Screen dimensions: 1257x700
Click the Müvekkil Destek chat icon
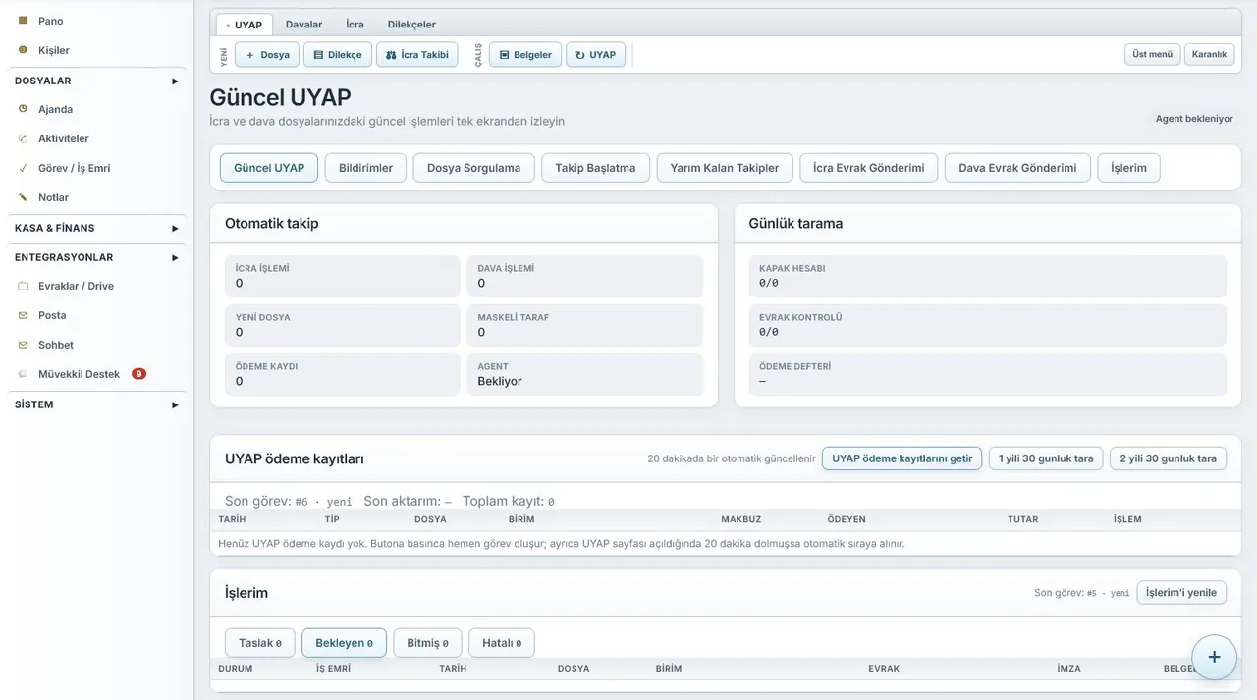(23, 374)
